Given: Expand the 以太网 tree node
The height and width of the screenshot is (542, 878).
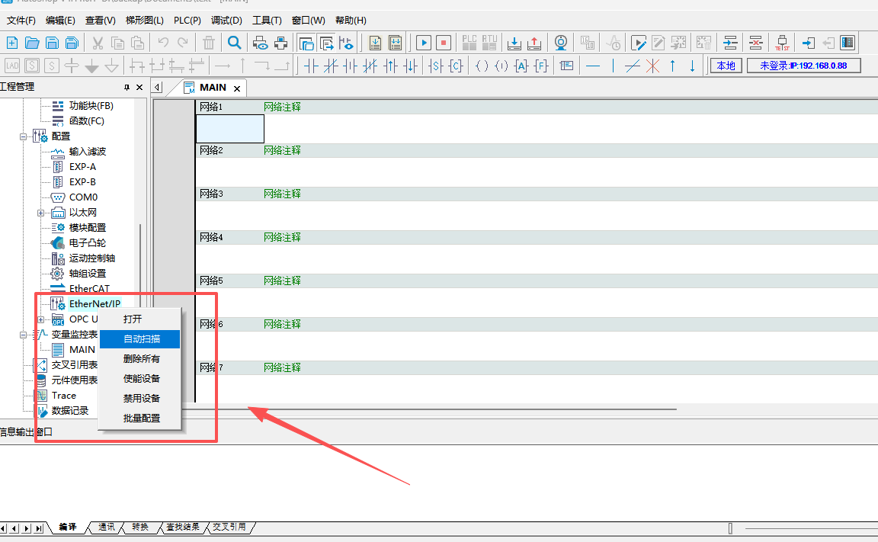Looking at the screenshot, I should pyautogui.click(x=40, y=213).
